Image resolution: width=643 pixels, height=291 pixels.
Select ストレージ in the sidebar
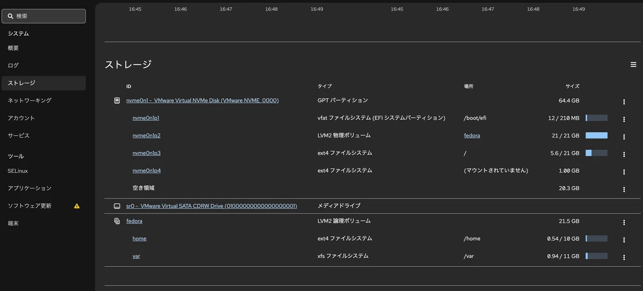(43, 83)
